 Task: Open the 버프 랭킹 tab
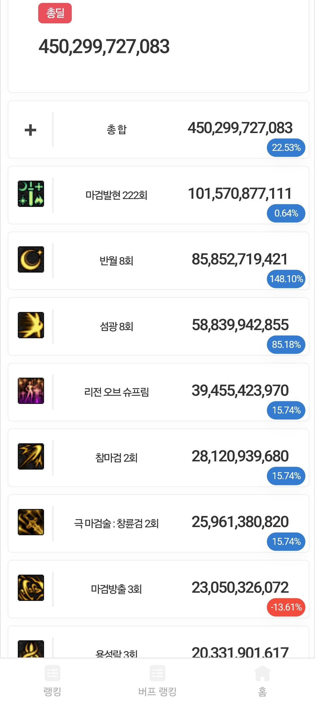(x=157, y=680)
